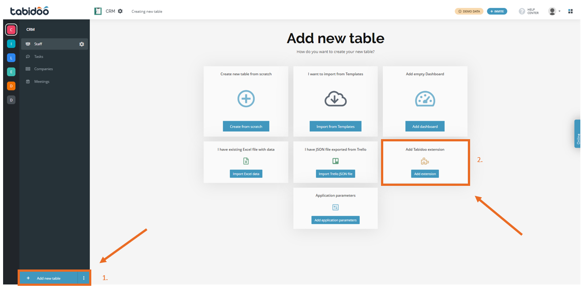Click the Excel file icon
Image resolution: width=583 pixels, height=288 pixels.
pyautogui.click(x=246, y=161)
